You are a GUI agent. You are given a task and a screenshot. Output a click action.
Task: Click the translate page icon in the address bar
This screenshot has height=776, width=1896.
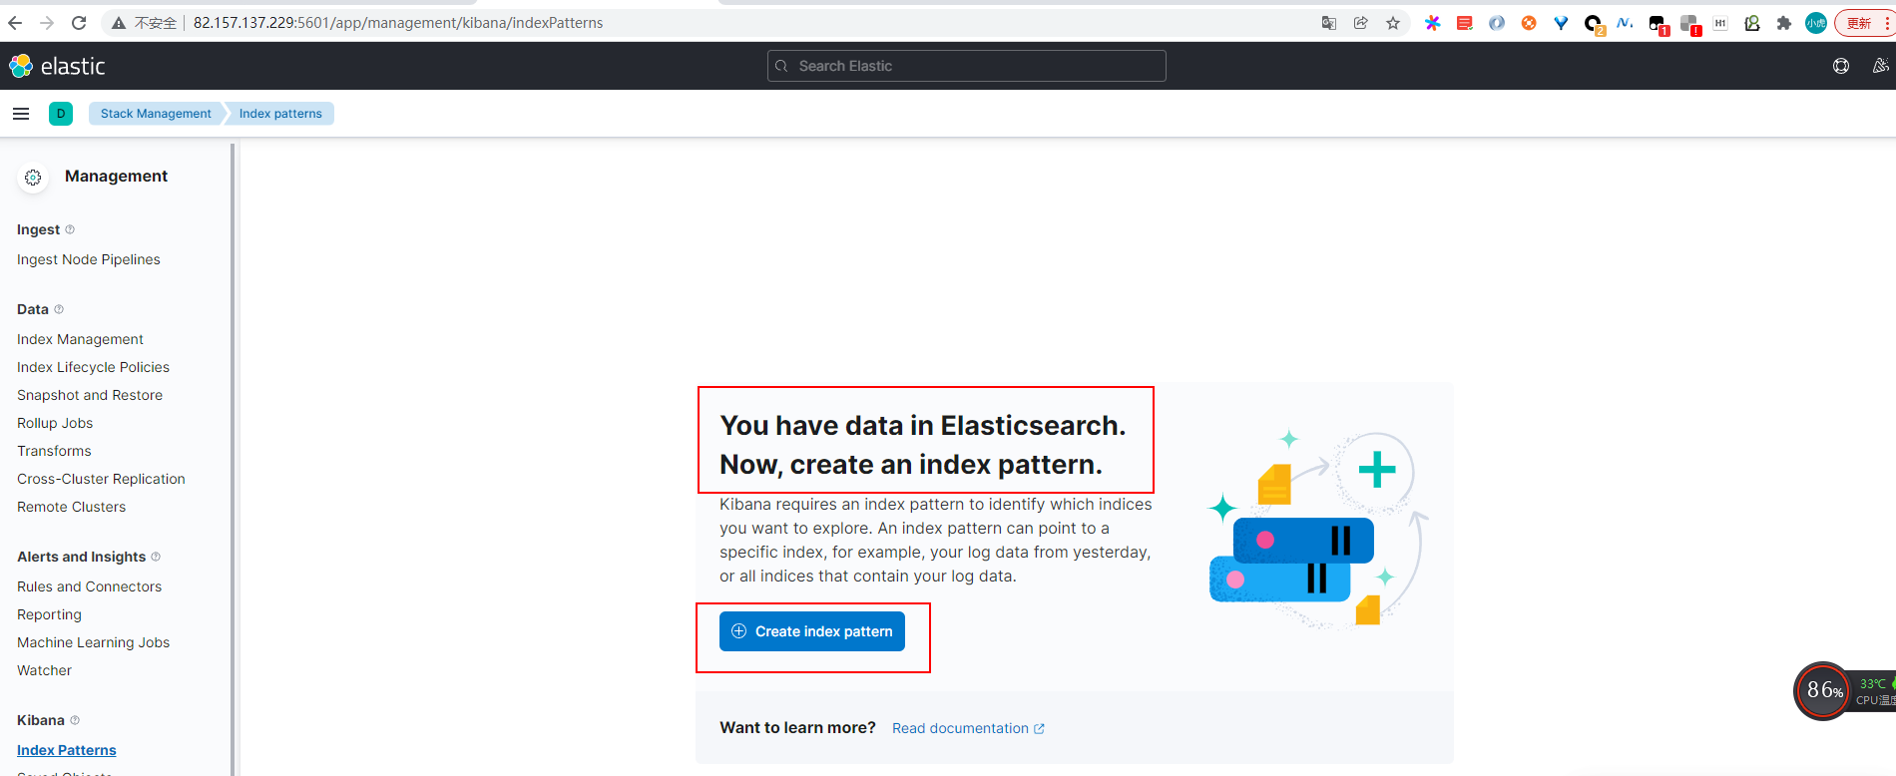pos(1329,23)
